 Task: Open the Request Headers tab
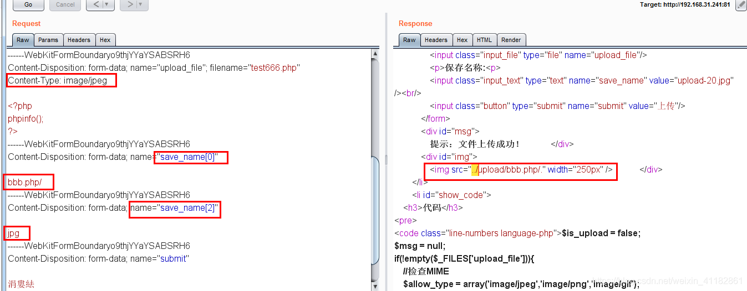pyautogui.click(x=79, y=40)
